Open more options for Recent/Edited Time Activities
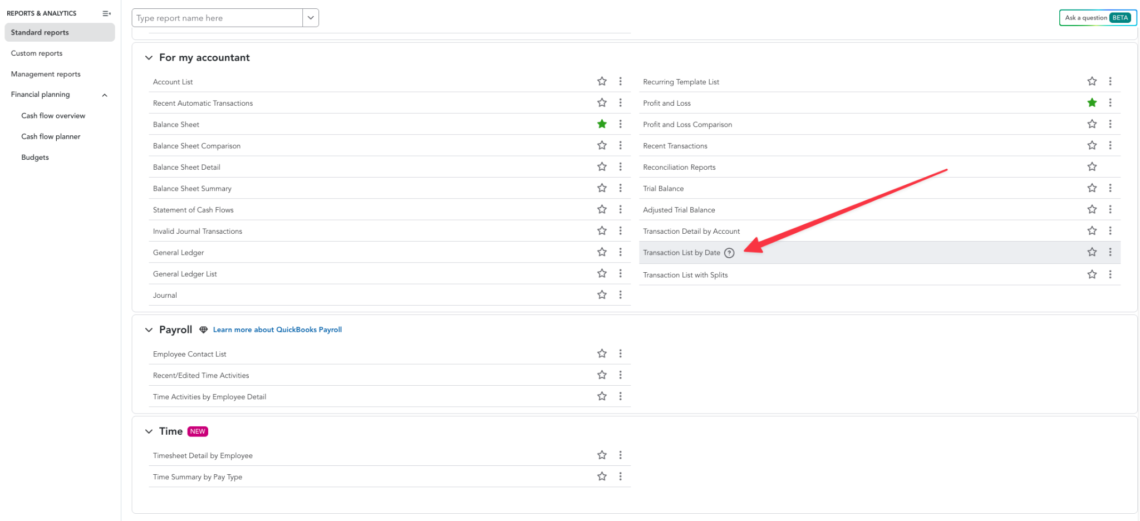The width and height of the screenshot is (1140, 521). tap(620, 375)
